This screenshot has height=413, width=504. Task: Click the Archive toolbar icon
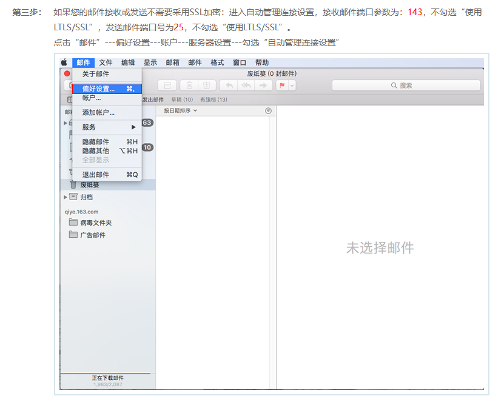167,86
